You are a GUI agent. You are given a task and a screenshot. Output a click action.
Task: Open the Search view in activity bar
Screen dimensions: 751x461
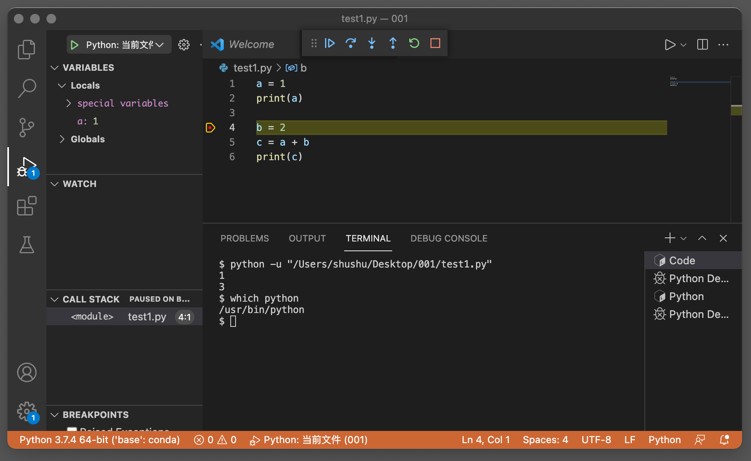pyautogui.click(x=27, y=88)
